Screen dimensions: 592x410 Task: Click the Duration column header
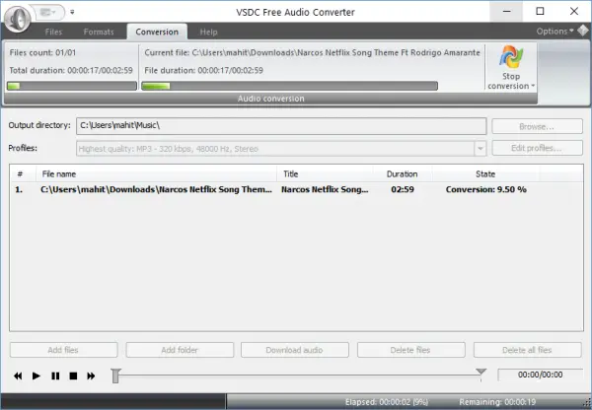click(x=403, y=173)
